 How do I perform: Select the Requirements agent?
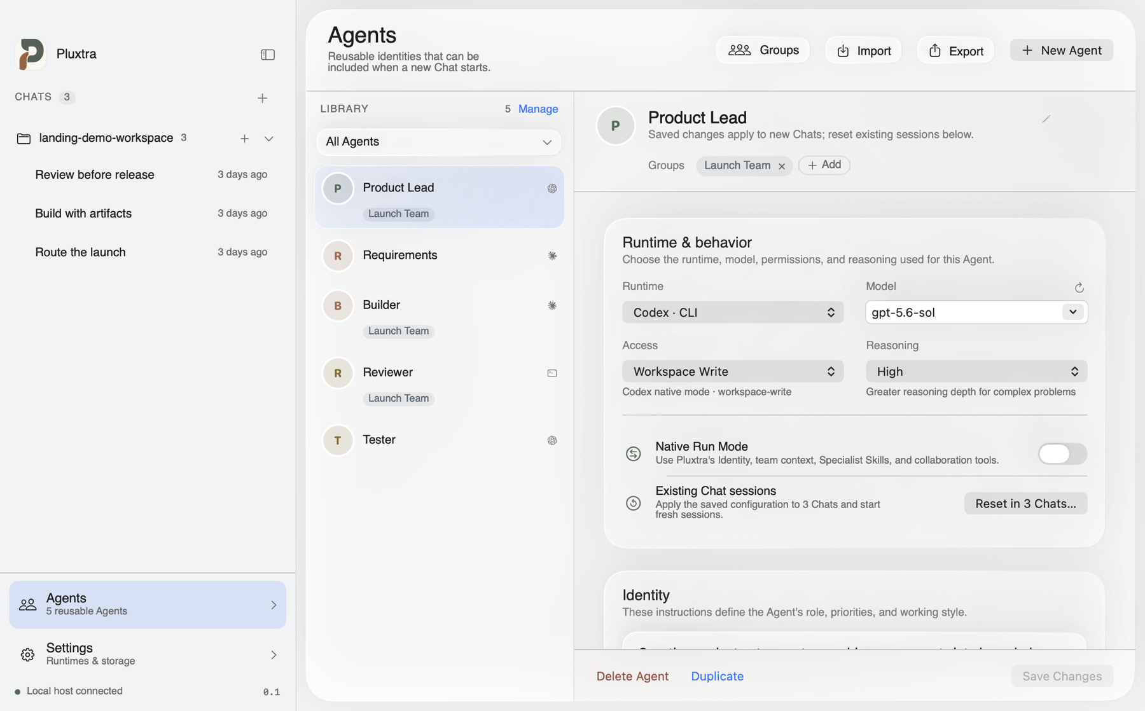coord(440,255)
